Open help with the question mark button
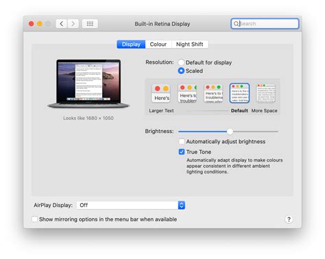325x259 pixels. 289,219
